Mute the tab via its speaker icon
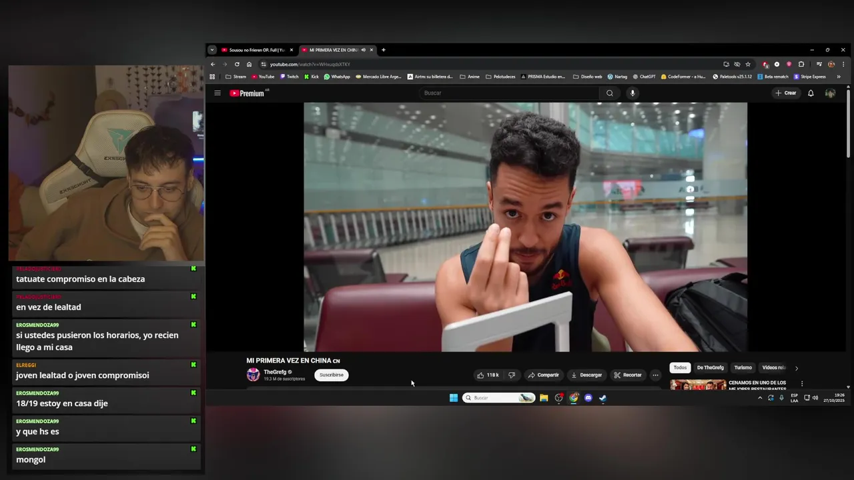This screenshot has height=480, width=854. [363, 50]
